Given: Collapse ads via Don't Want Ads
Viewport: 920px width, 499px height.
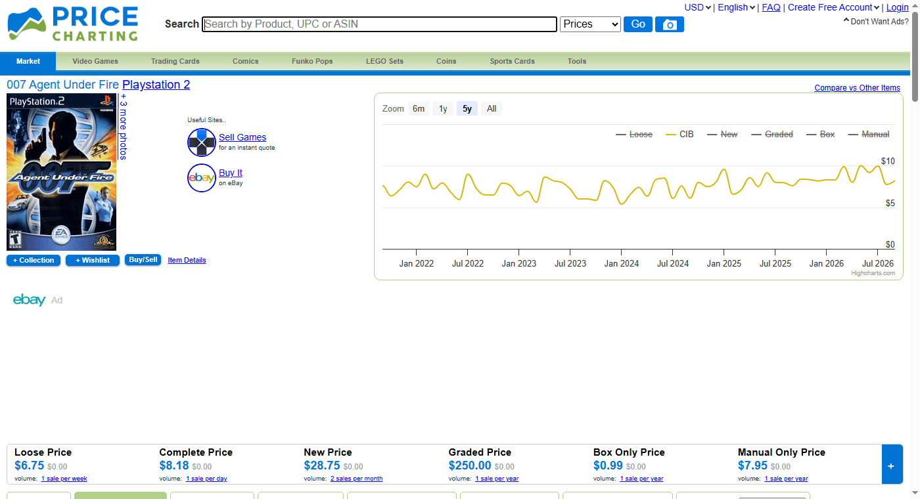Looking at the screenshot, I should pyautogui.click(x=876, y=21).
